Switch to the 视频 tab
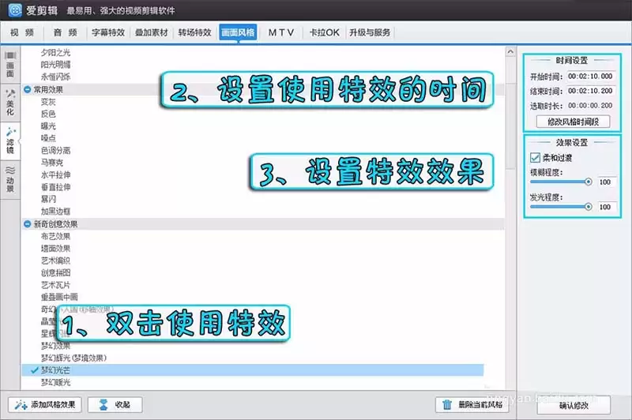The image size is (632, 420). pyautogui.click(x=22, y=32)
